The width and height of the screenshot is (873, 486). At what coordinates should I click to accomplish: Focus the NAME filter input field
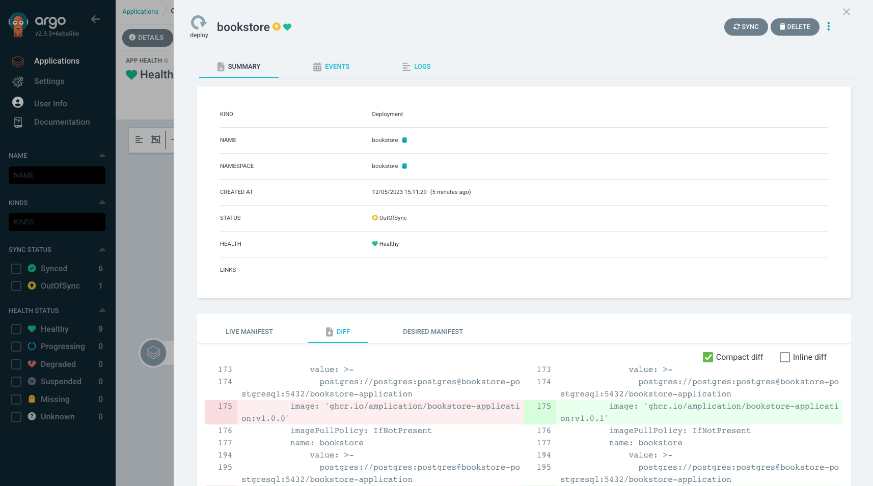pyautogui.click(x=57, y=175)
